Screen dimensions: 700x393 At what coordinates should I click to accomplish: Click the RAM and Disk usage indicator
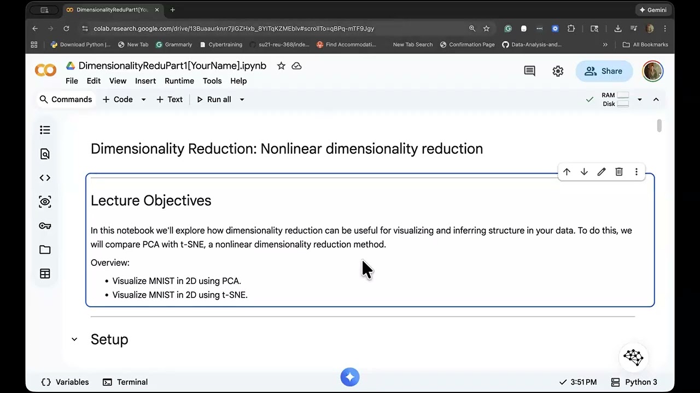tap(615, 99)
